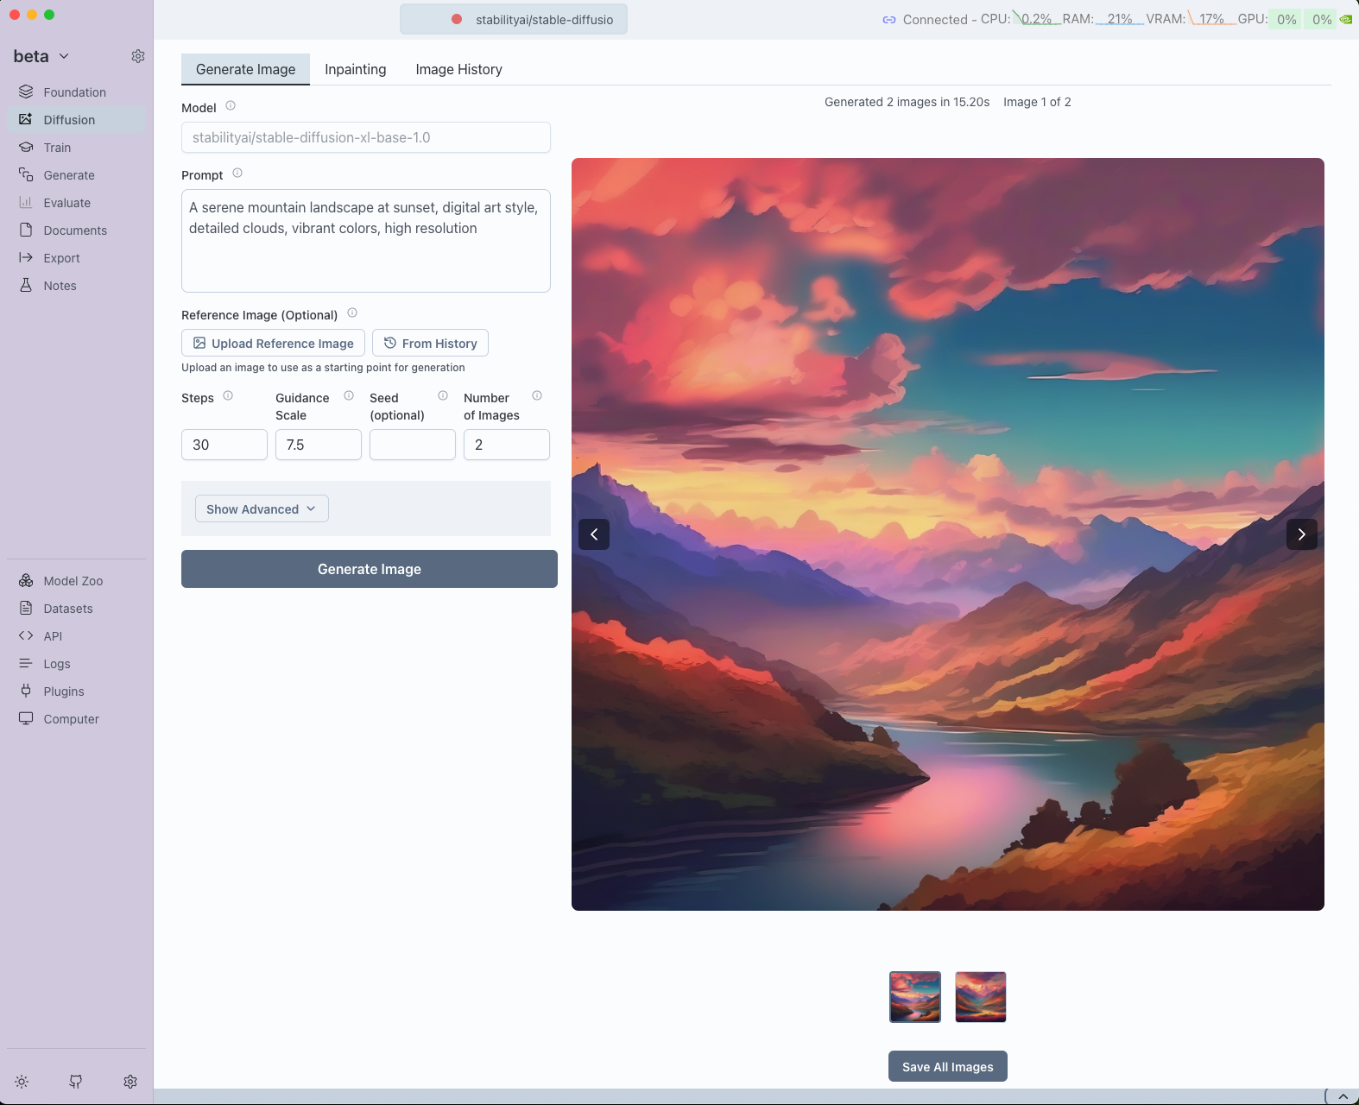Switch to the Image History tab

pos(458,69)
